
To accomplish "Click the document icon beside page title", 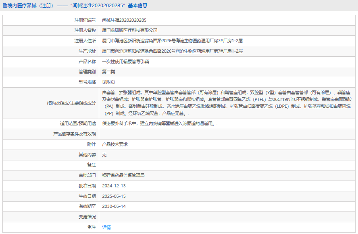I will [5, 6].
